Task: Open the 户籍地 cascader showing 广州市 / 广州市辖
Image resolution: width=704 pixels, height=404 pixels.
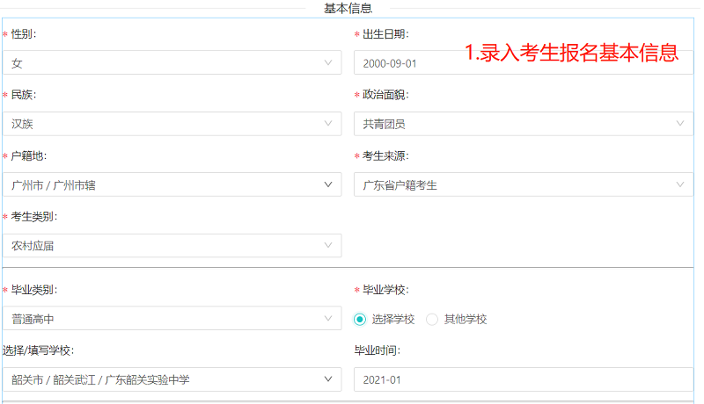Action: (x=172, y=184)
